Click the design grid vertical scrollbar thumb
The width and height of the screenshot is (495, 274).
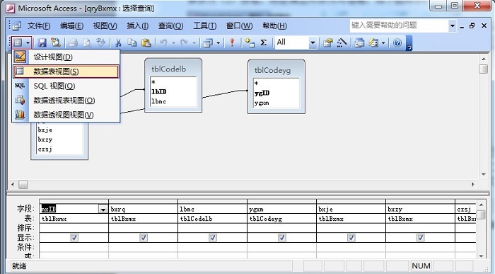[481, 215]
